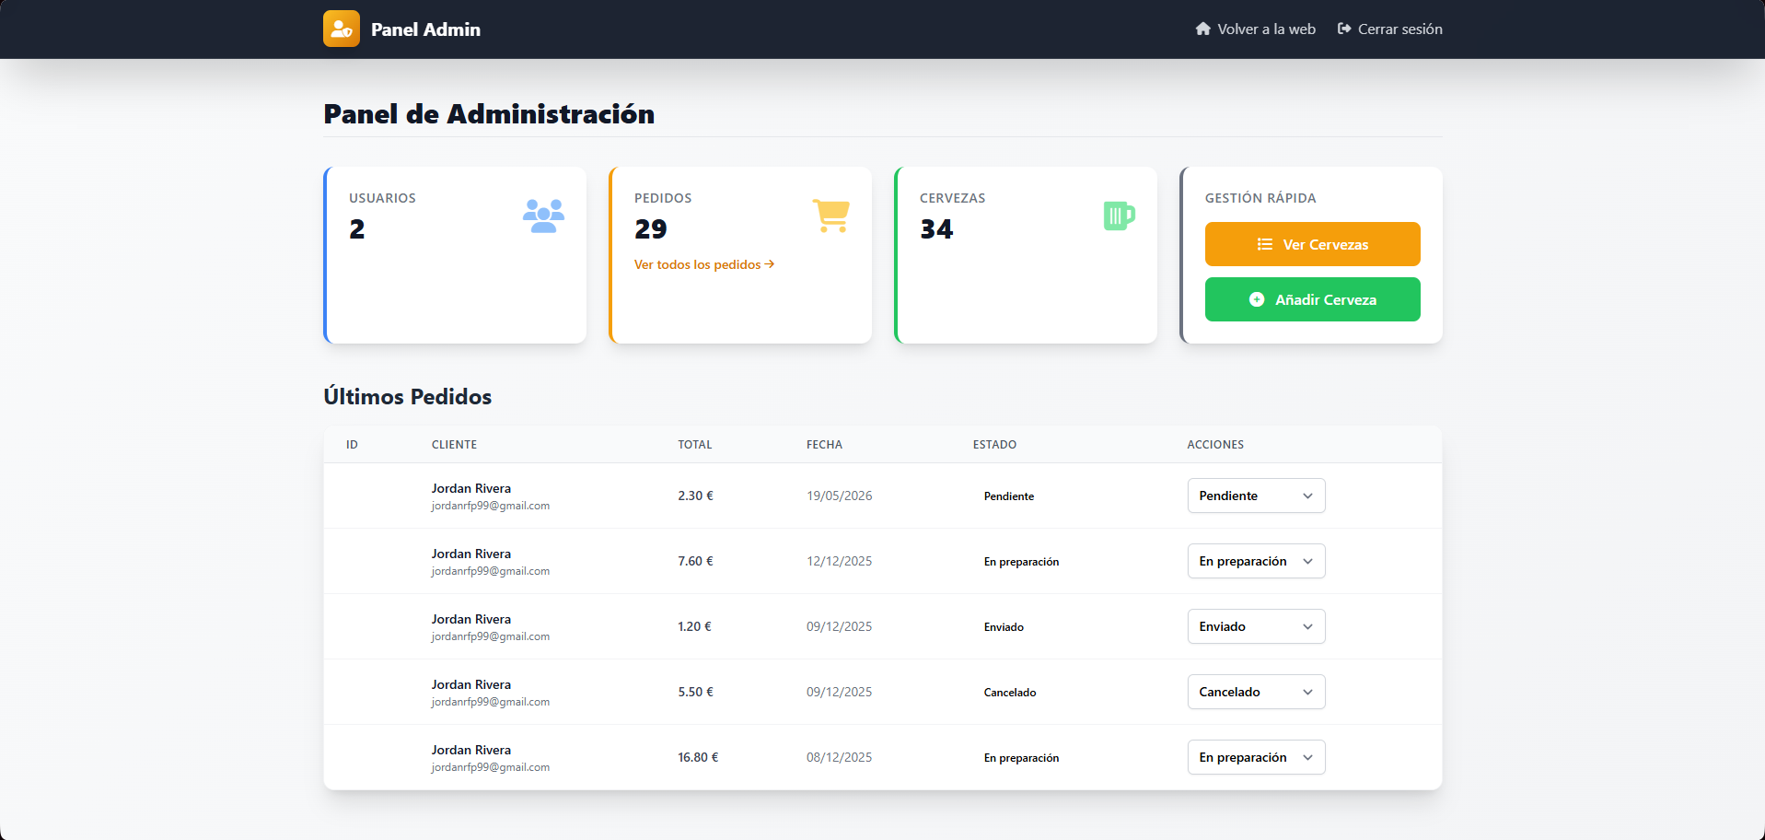The height and width of the screenshot is (840, 1765).
Task: Click the Panel Admin logo icon
Action: click(x=342, y=29)
